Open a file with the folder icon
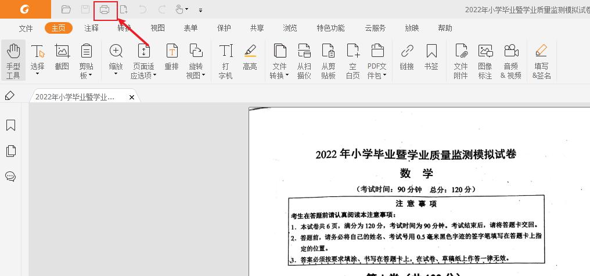590x276 pixels. click(66, 9)
